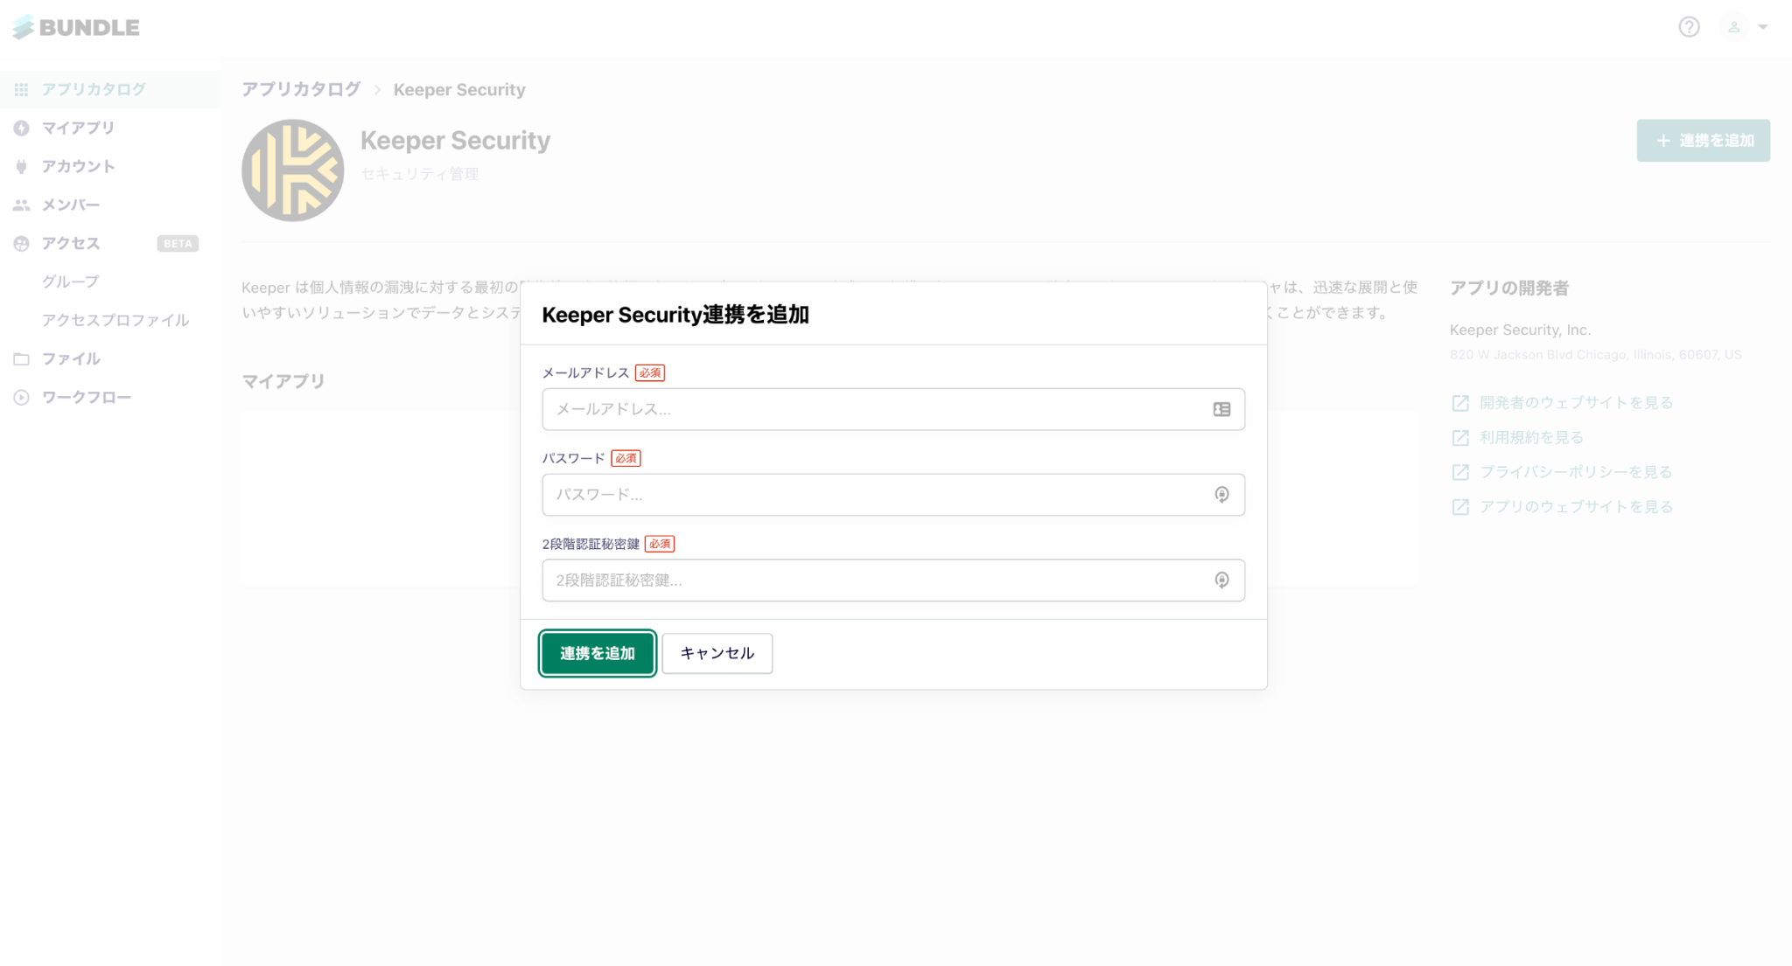Click the Keeper Security連携を追加 dialog title
The width and height of the screenshot is (1792, 966).
point(675,315)
